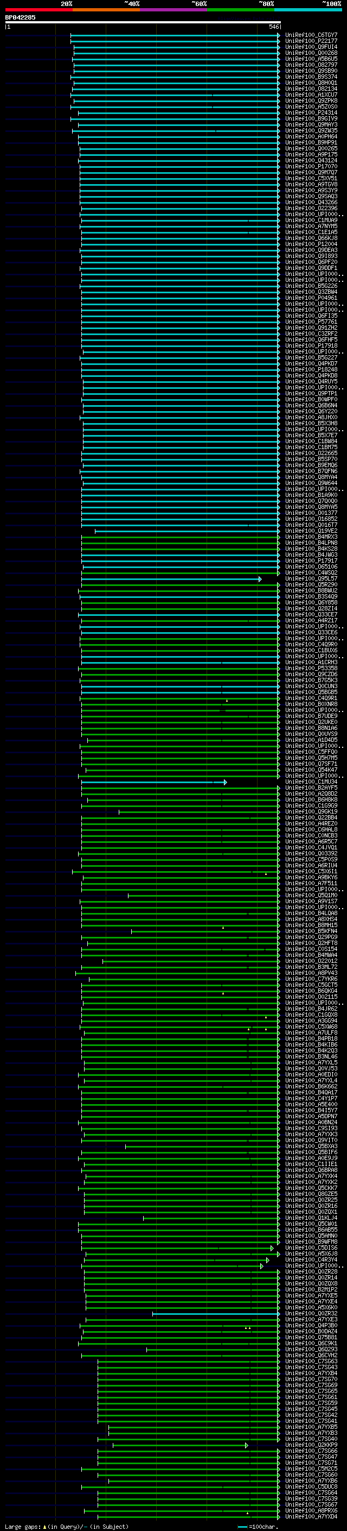Select the UniRef100_Q9ZW35 label
The height and width of the screenshot is (1531, 347).
(x=311, y=131)
